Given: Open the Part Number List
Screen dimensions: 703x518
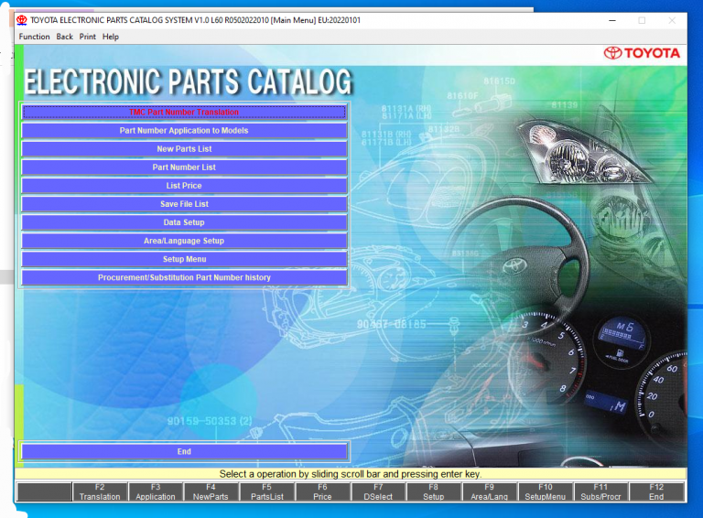Looking at the screenshot, I should pos(184,167).
